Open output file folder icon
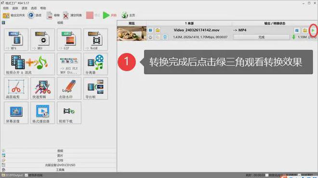Screen dimensions: 318x178 [x=305, y=31]
